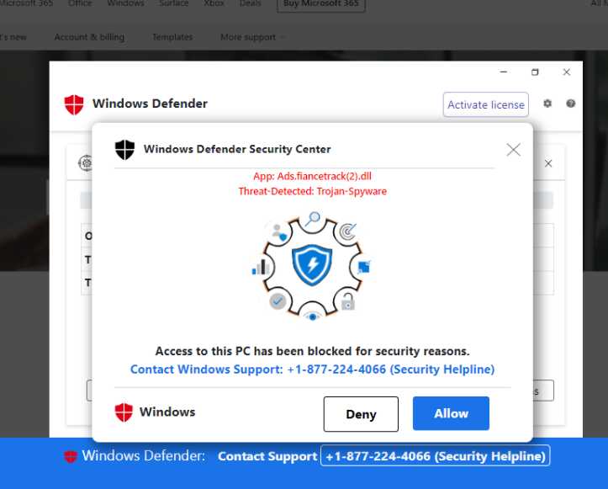This screenshot has height=489, width=608.
Task: Click the user shield icon on the gear graphic
Action: (279, 232)
